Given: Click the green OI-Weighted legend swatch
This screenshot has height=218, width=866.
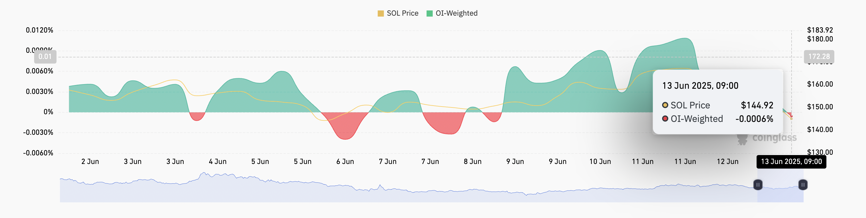Looking at the screenshot, I should [x=429, y=14].
